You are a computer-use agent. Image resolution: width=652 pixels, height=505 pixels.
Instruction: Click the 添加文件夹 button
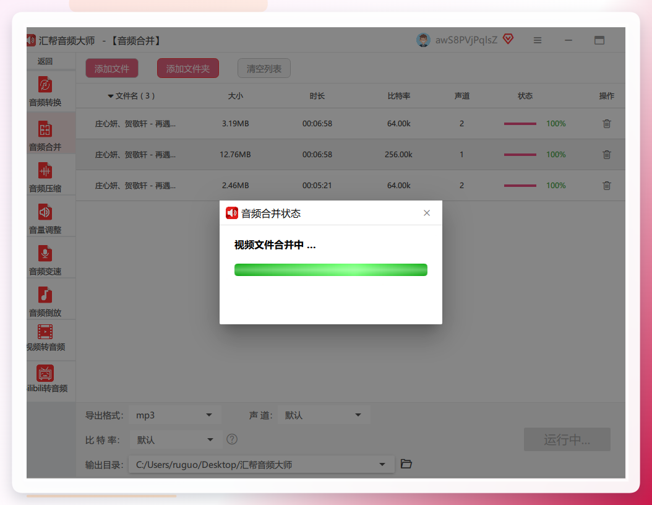(x=188, y=68)
